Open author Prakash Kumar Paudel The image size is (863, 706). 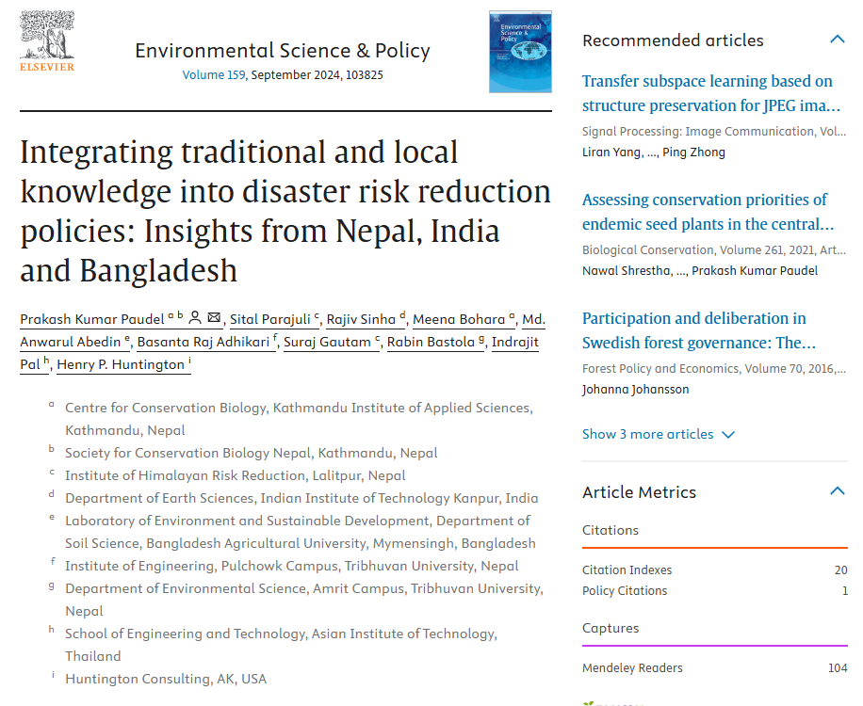[92, 319]
